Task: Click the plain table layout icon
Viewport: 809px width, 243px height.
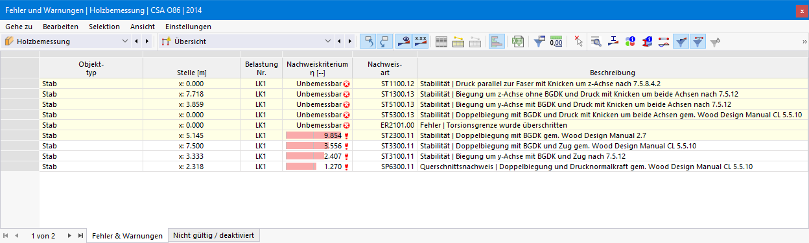Action: [441, 41]
